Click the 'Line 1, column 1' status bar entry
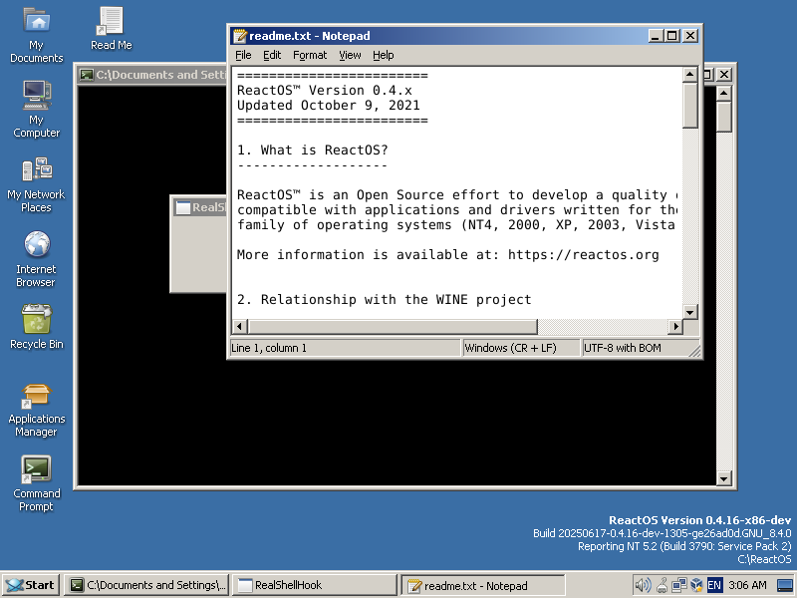The width and height of the screenshot is (797, 598). click(x=345, y=348)
